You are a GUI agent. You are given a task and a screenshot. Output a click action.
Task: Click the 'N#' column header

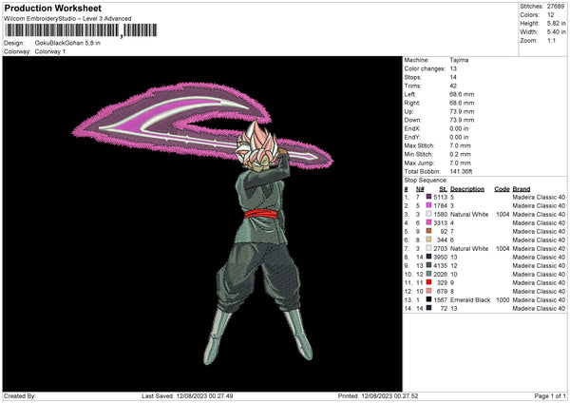click(420, 189)
